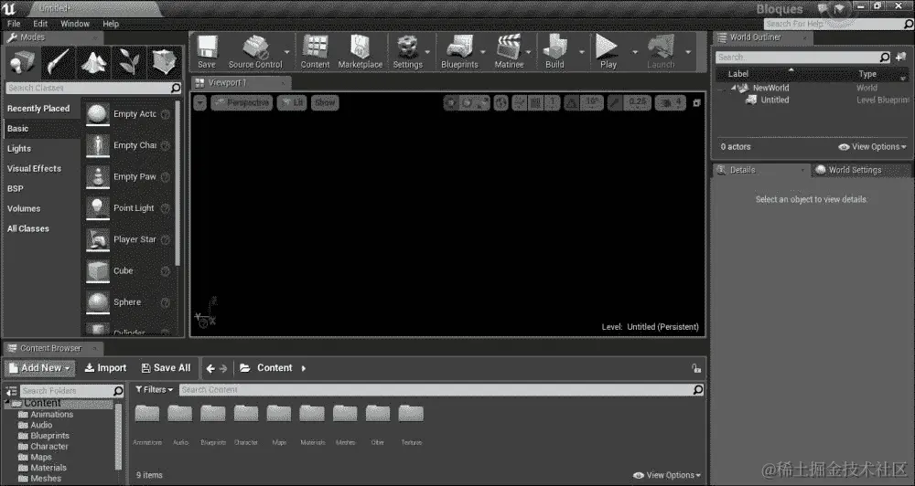Image resolution: width=915 pixels, height=486 pixels.
Task: Open View Options in World Outliner
Action: (872, 147)
